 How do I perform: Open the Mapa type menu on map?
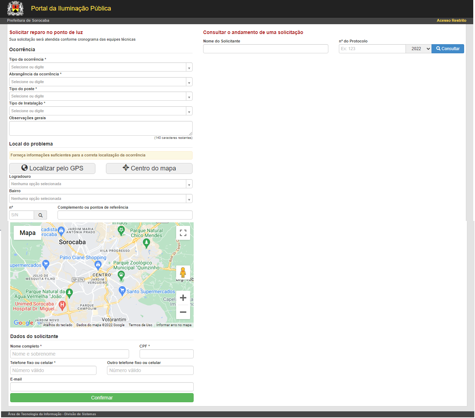[x=27, y=233]
